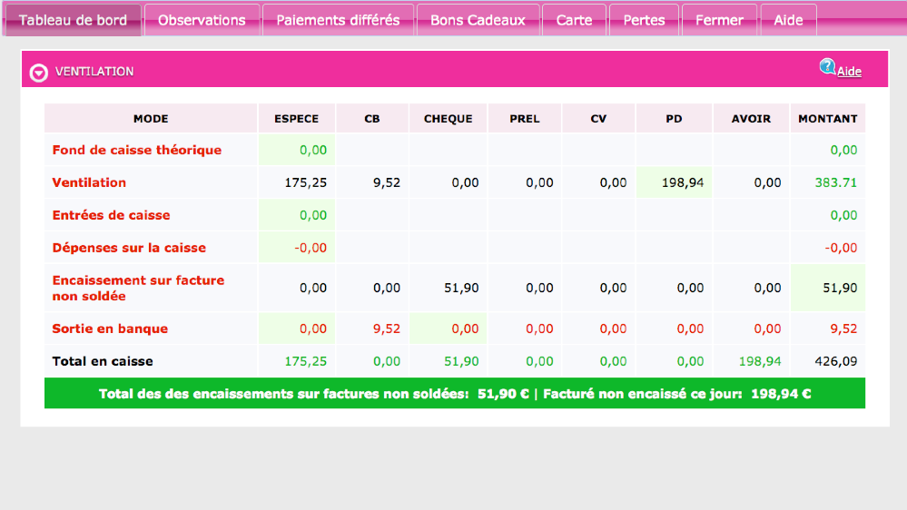Screen dimensions: 907x510
Task: Open the Aide tab in top navigation
Action: tap(788, 20)
